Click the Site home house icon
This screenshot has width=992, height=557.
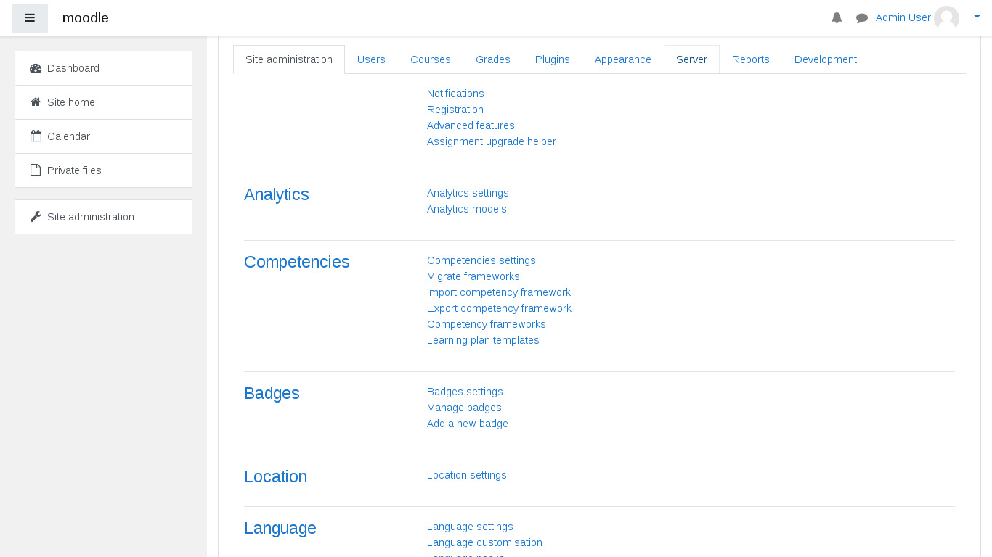pyautogui.click(x=36, y=102)
